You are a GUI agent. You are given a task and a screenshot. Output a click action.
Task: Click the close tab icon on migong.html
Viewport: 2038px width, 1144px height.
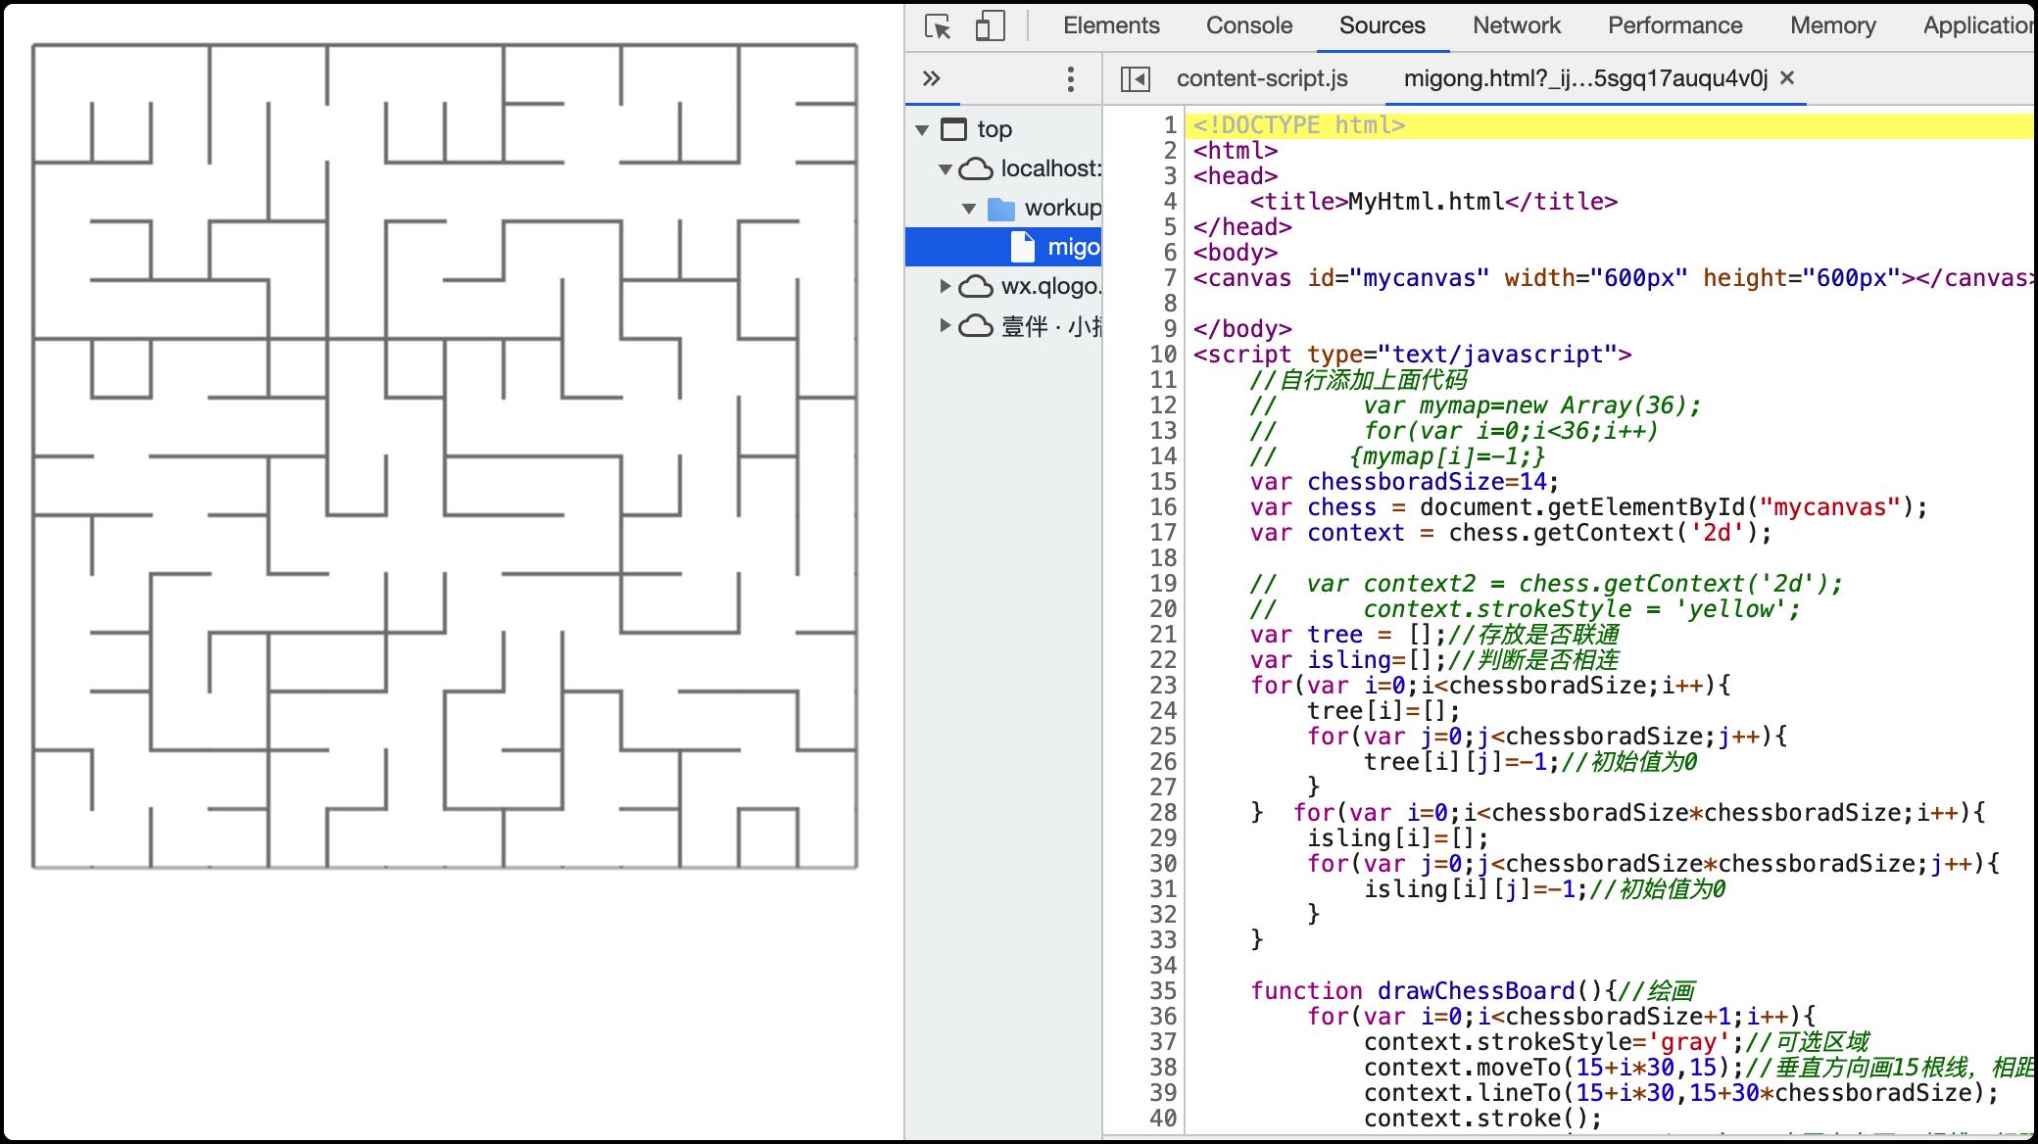pyautogui.click(x=1787, y=78)
